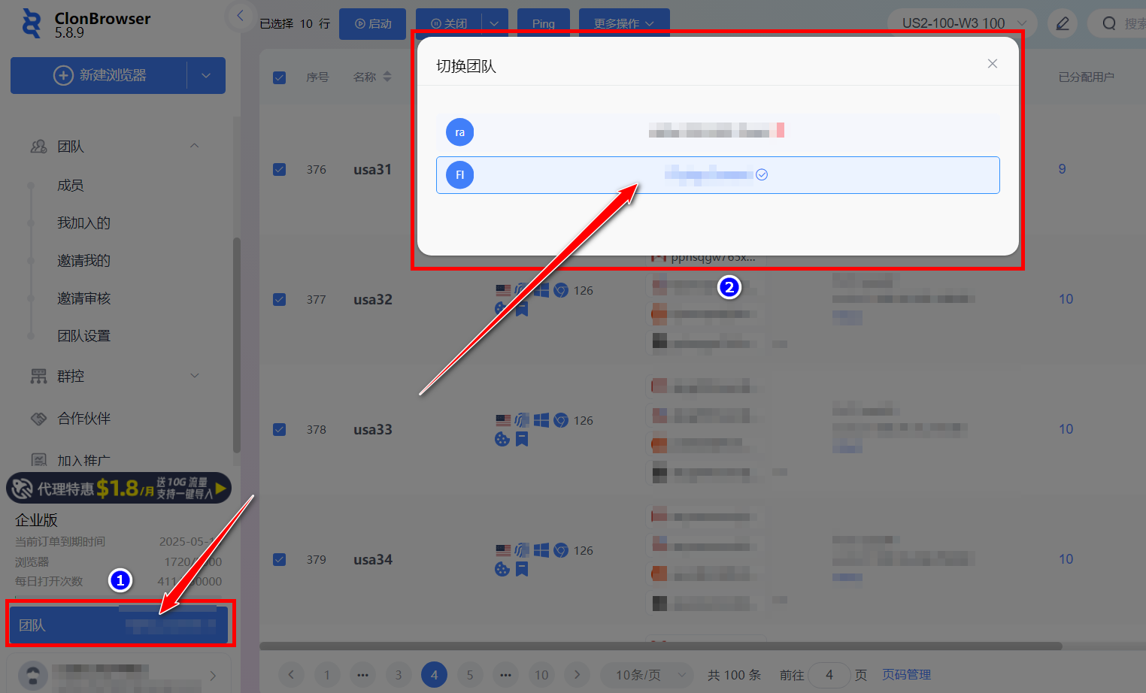This screenshot has height=693, width=1146.
Task: Close the 切换团队 dialog
Action: [x=993, y=64]
